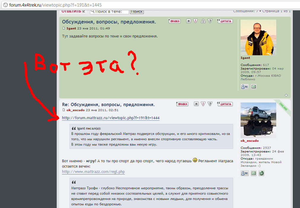Open ok_escudo's website globe icon
The width and height of the screenshot is (300, 208).
[x=261, y=173]
